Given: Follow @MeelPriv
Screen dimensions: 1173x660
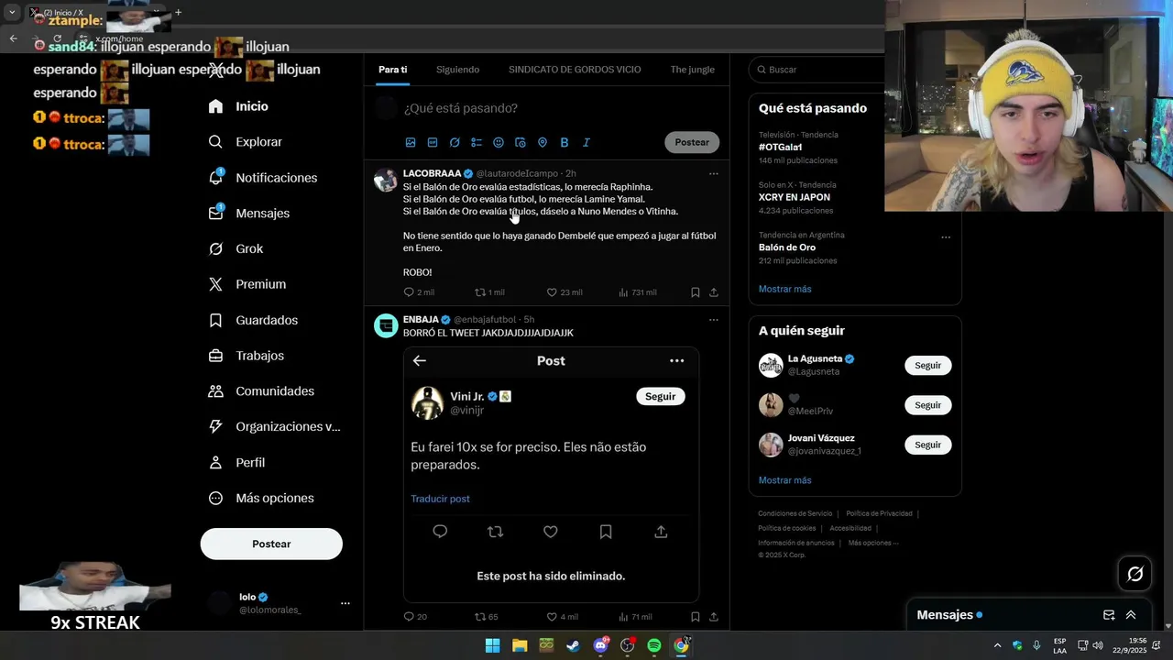Looking at the screenshot, I should pyautogui.click(x=927, y=405).
